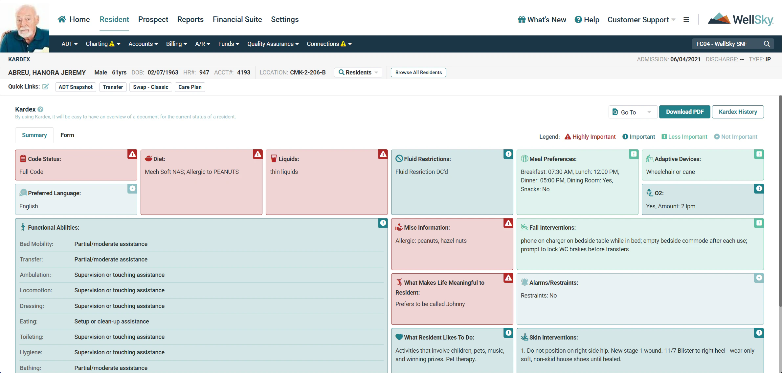Open the Financial Suite menu
The height and width of the screenshot is (373, 782).
(237, 19)
